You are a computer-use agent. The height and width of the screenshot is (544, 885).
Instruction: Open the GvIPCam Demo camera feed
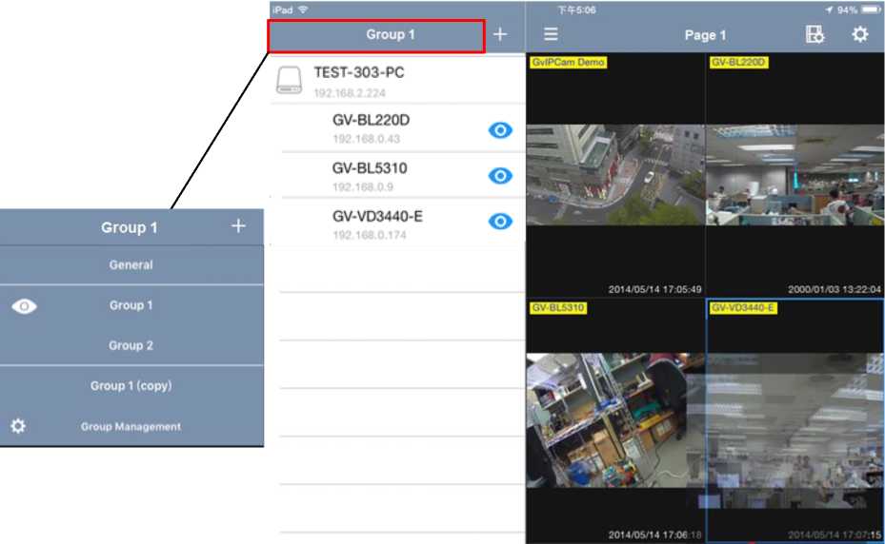(x=614, y=175)
